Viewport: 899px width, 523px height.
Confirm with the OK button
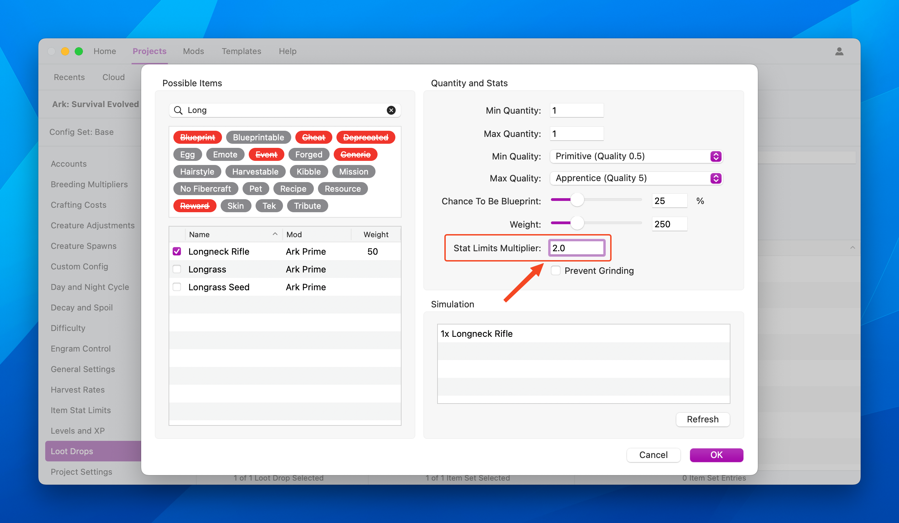pos(716,455)
